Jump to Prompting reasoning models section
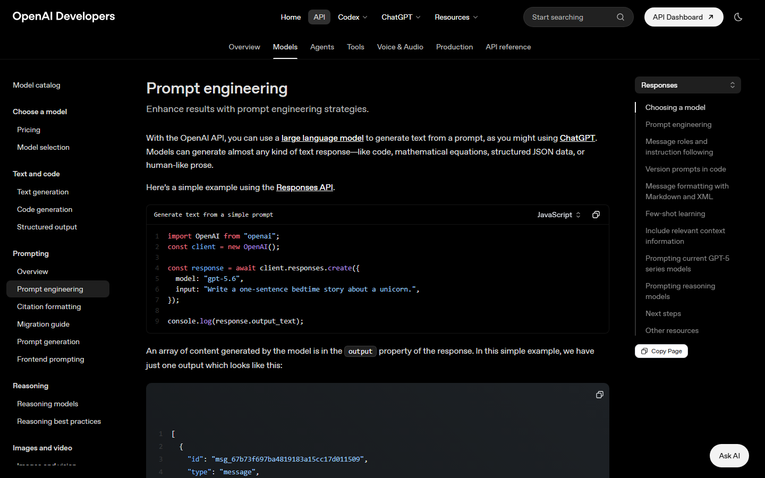This screenshot has height=478, width=765. 680,291
